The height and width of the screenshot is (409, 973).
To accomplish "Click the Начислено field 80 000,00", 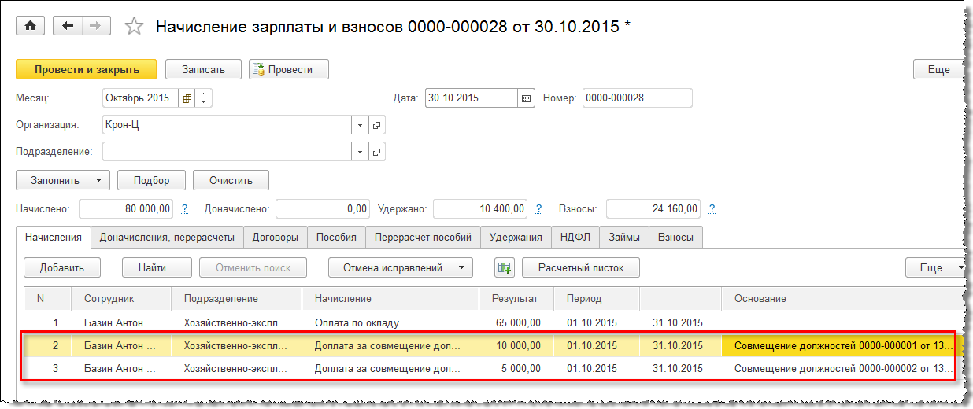I will (126, 209).
